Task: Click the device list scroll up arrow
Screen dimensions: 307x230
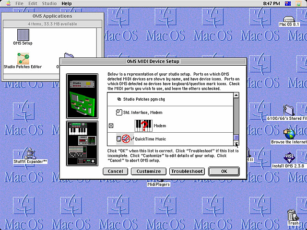Action: pyautogui.click(x=236, y=95)
